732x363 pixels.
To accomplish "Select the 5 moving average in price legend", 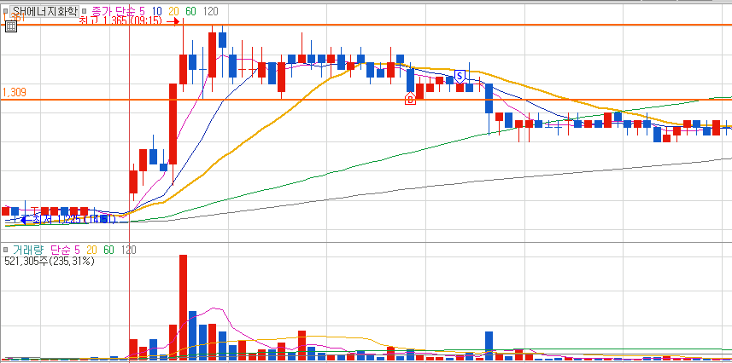I will click(x=144, y=11).
